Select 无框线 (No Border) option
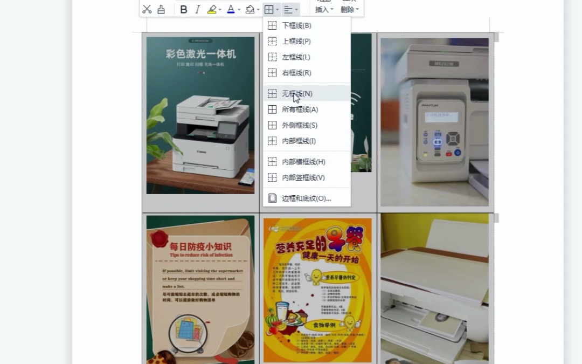This screenshot has height=364, width=582. pyautogui.click(x=296, y=93)
